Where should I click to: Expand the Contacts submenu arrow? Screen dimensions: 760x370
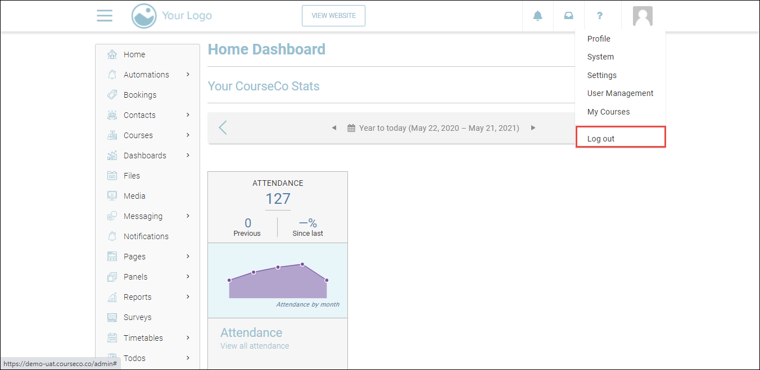point(188,115)
